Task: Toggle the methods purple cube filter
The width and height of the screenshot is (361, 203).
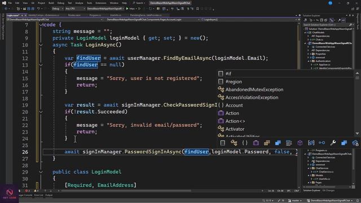Action: pyautogui.click(x=300, y=143)
